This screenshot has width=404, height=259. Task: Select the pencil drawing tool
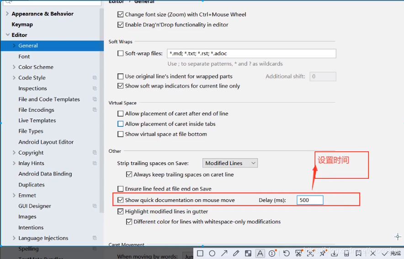coord(236,254)
